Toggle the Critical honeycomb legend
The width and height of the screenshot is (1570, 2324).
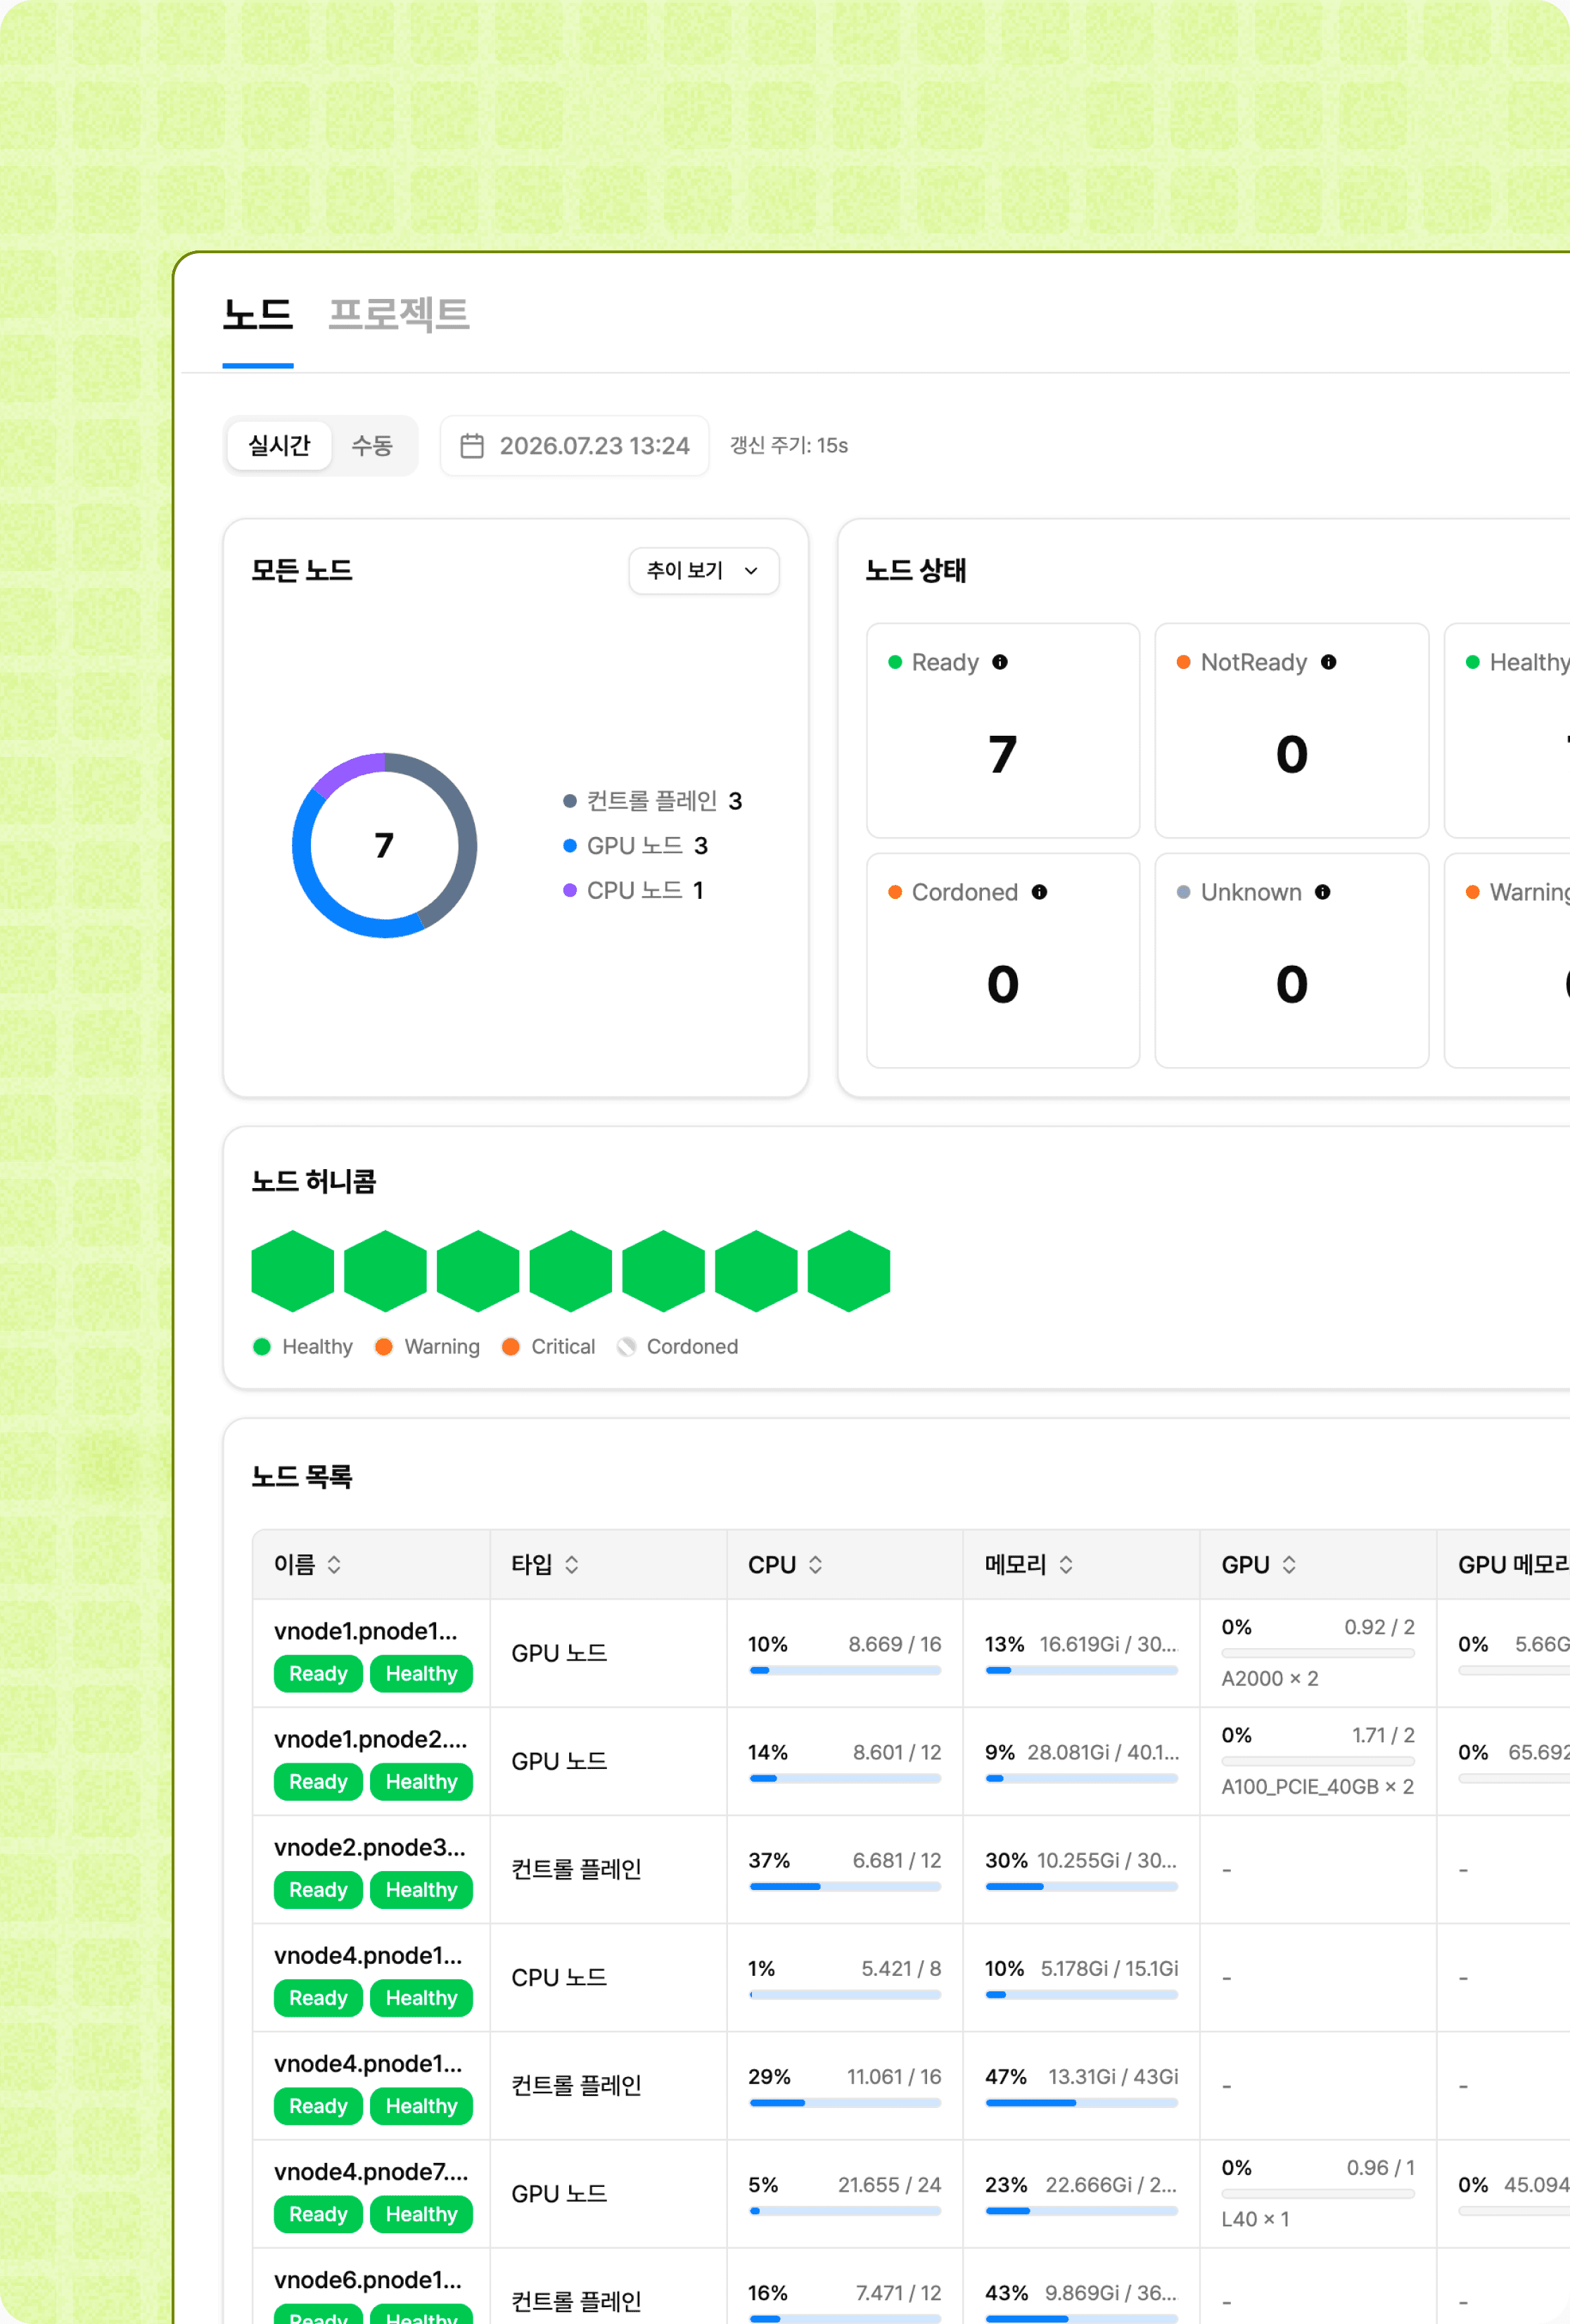click(548, 1347)
